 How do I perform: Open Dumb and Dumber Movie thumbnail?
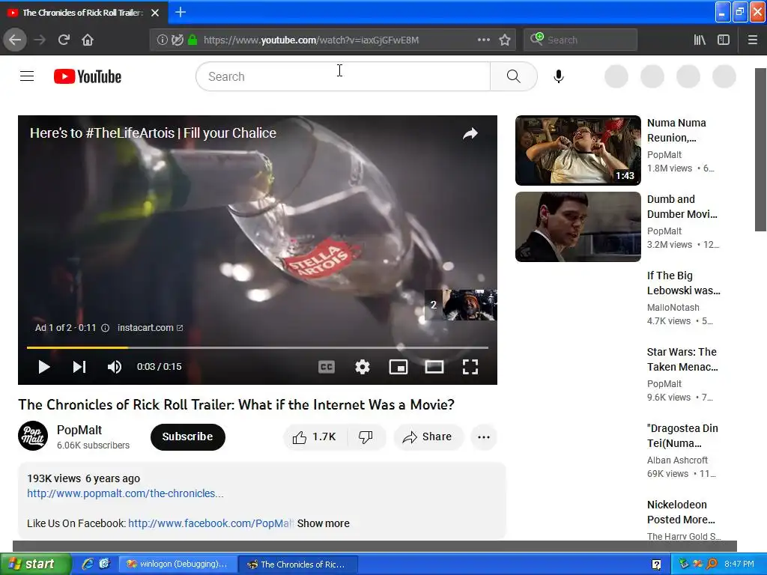(x=578, y=227)
